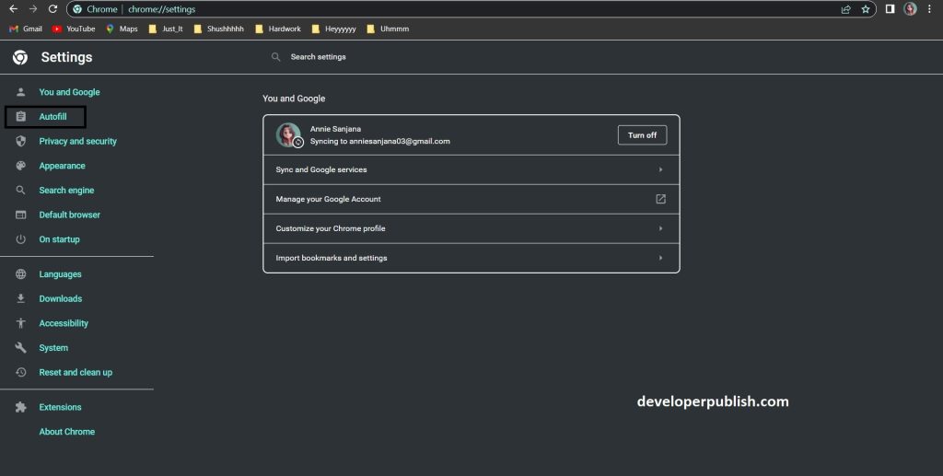Open Privacy and security section
The image size is (943, 476).
coord(77,141)
